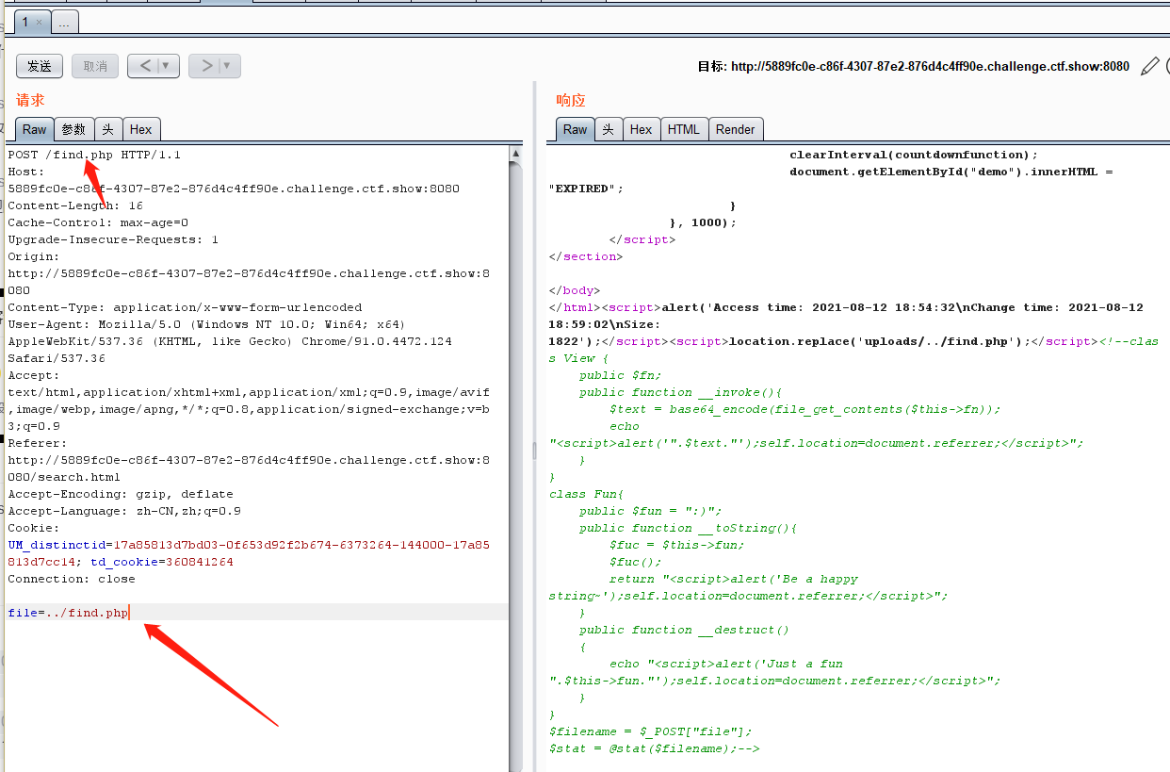The width and height of the screenshot is (1170, 772).
Task: Switch to the request 头 tab
Action: click(x=108, y=129)
